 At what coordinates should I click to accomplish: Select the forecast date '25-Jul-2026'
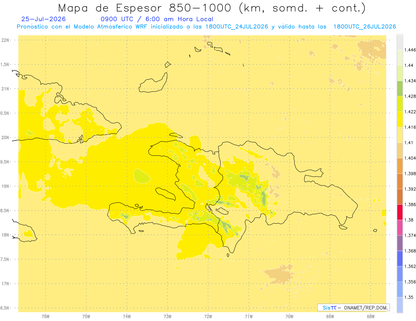[43, 19]
